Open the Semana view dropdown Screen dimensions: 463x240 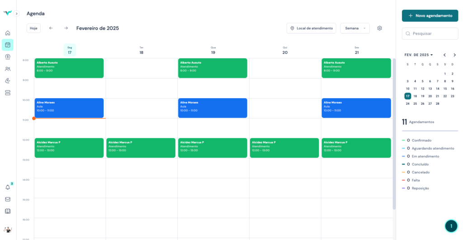(354, 28)
